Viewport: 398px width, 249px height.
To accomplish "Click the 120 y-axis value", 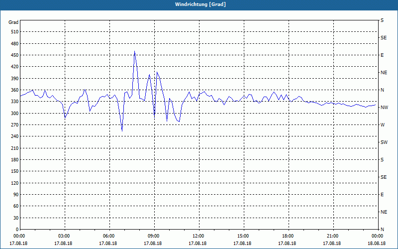I will point(15,183).
